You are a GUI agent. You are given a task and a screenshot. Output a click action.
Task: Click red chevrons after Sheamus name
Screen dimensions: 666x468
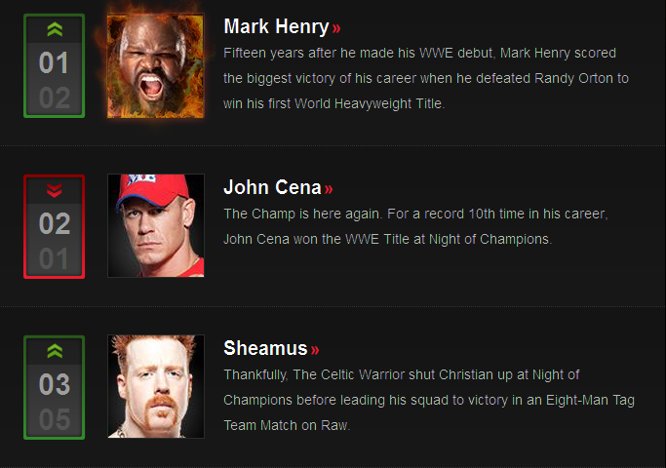tap(315, 350)
